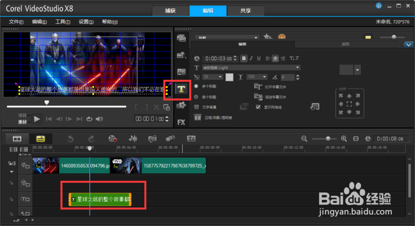The height and width of the screenshot is (226, 415).
Task: Open the 编辑(E) Edit menu
Action: (x=39, y=22)
